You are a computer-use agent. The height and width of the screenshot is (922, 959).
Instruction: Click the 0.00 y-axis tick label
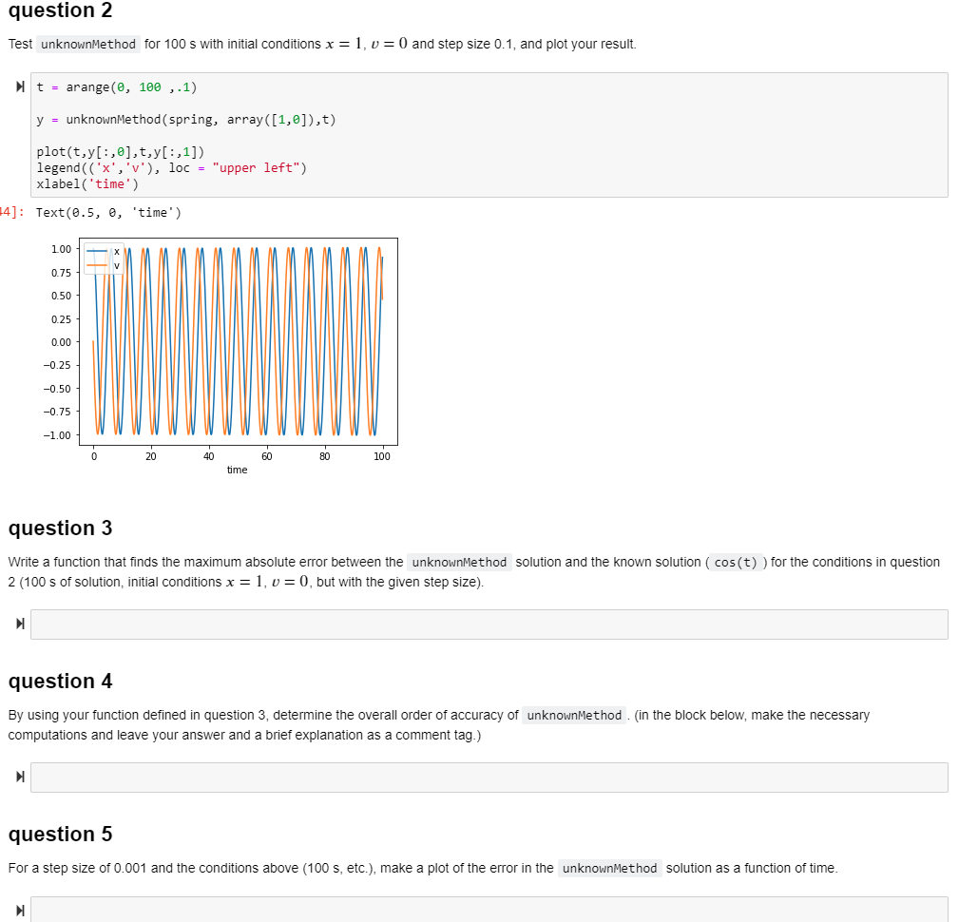pos(61,342)
